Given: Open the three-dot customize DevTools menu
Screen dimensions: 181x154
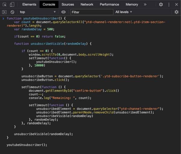Looking at the screenshot, I should click(x=169, y=5).
